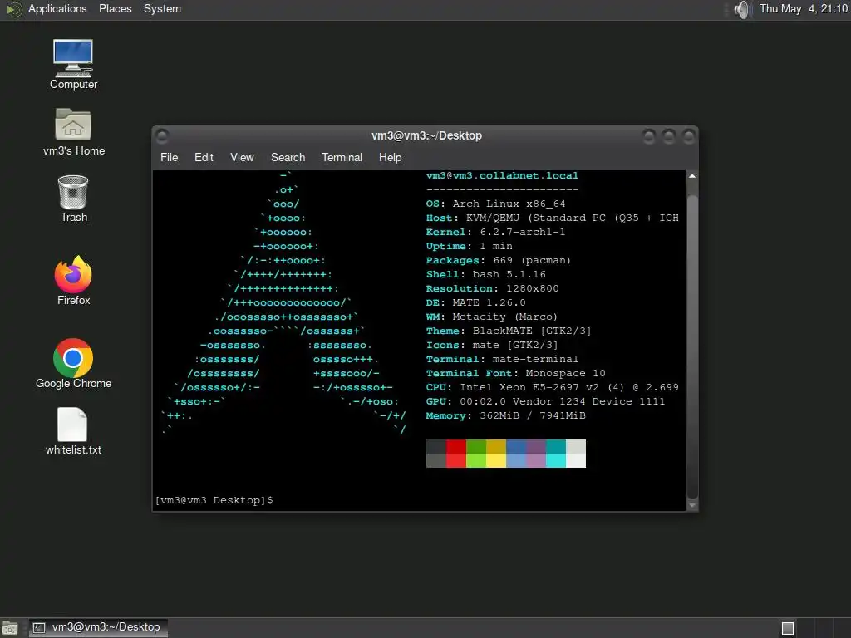Click the Arch ASCII logo art in terminal
The height and width of the screenshot is (638, 851).
coord(284,302)
